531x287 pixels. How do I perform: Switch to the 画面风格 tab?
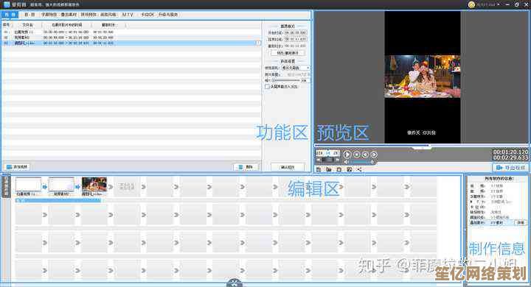pyautogui.click(x=108, y=15)
